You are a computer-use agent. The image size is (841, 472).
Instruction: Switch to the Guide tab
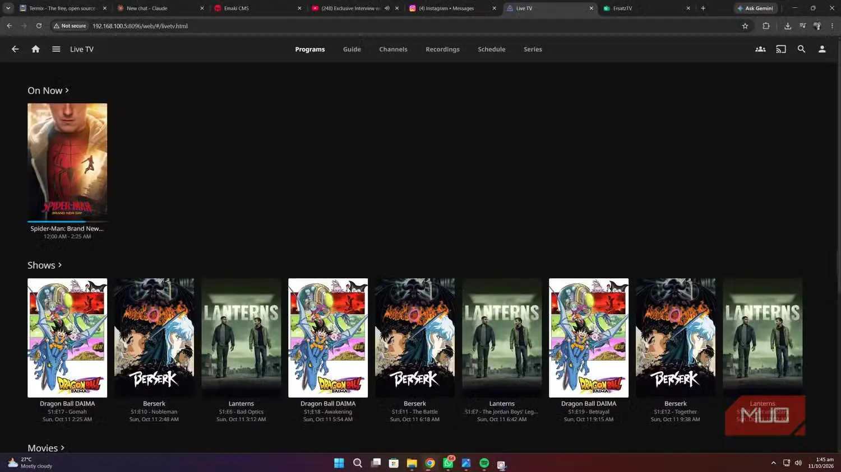click(352, 49)
